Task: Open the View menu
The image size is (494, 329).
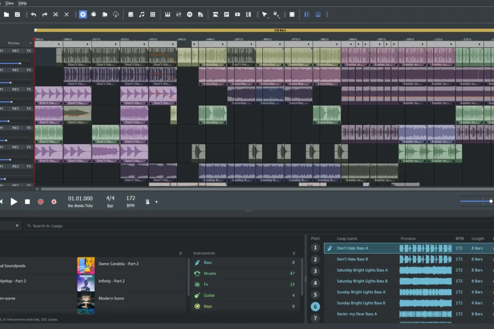Action: [x=10, y=3]
